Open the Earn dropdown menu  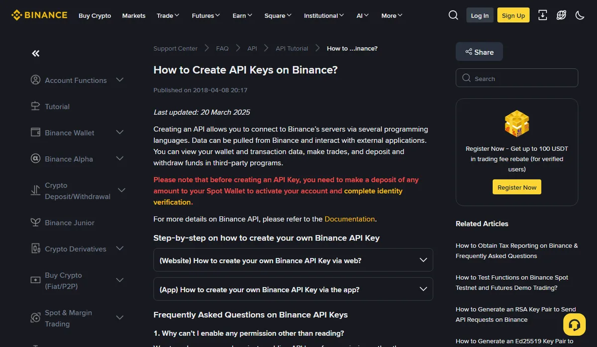click(242, 15)
